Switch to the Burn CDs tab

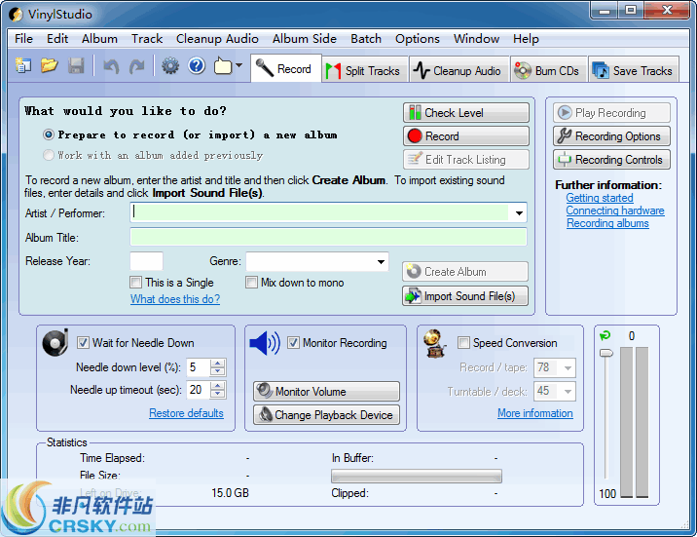(549, 71)
